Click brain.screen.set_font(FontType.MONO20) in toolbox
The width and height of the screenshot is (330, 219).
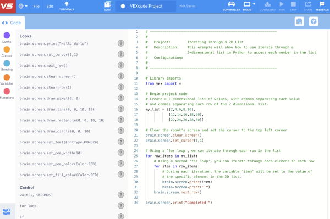point(59,142)
